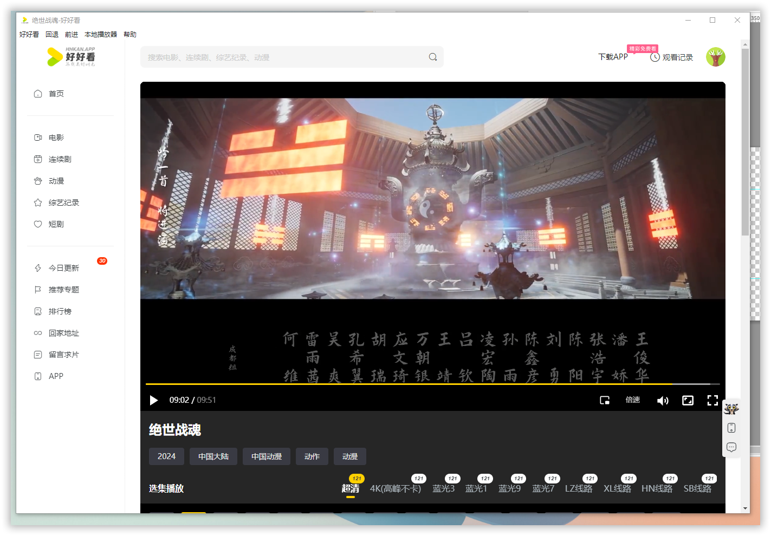771x536 pixels.
Task: Select the HN线路 source tab
Action: (657, 488)
